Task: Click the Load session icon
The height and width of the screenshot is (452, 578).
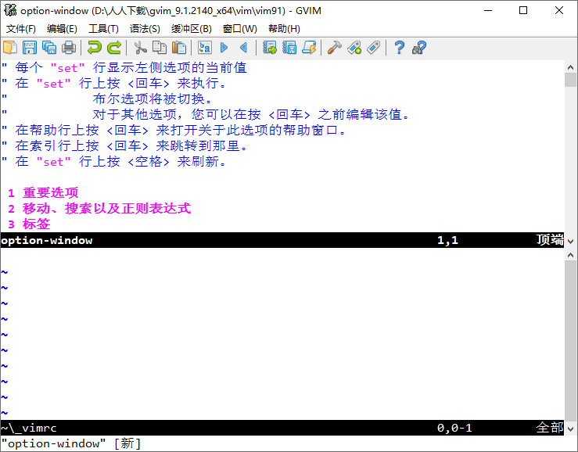Action: pos(270,48)
